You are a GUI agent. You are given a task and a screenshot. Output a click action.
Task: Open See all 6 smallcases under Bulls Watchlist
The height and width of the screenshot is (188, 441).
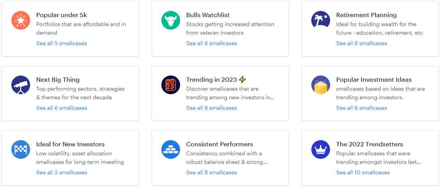click(211, 43)
